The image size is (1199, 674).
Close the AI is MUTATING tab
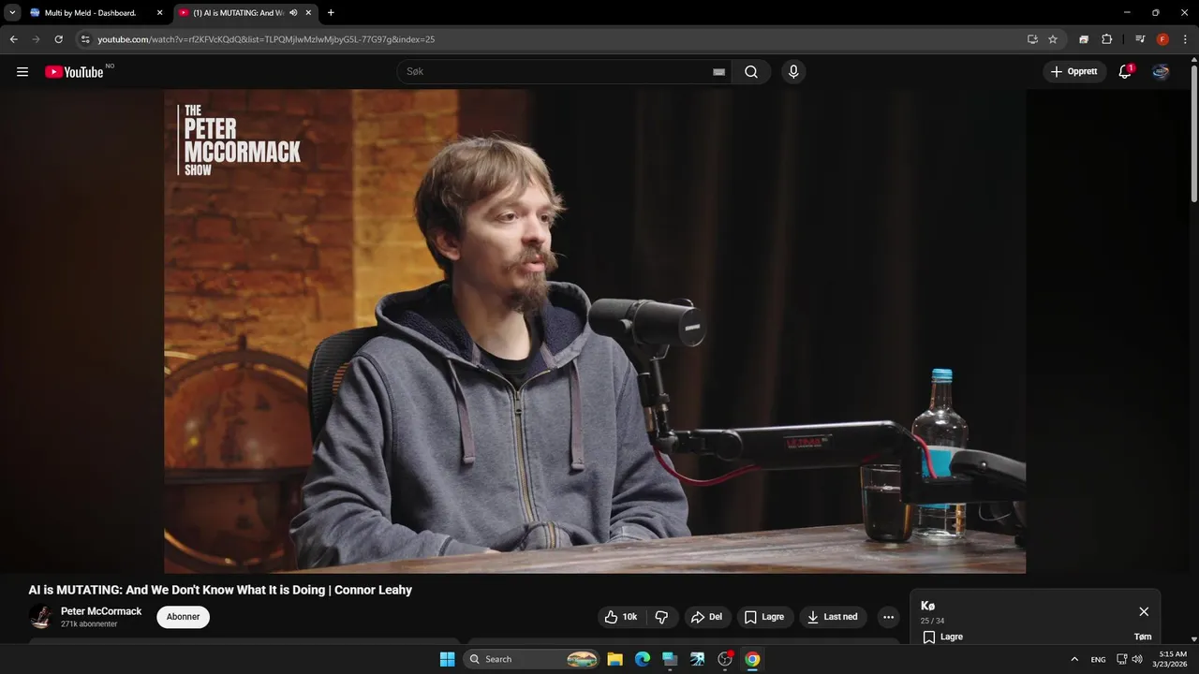point(308,13)
